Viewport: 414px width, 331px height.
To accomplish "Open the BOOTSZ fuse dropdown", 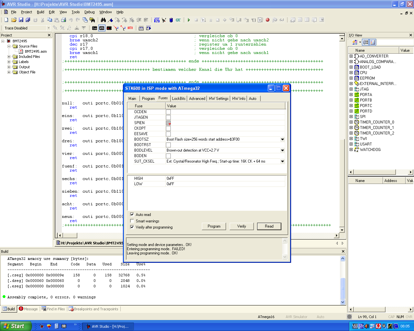I will click(282, 139).
